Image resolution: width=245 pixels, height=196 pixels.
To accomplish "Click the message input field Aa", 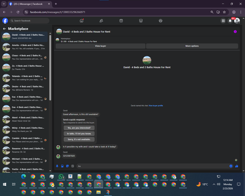I will click(x=153, y=166).
